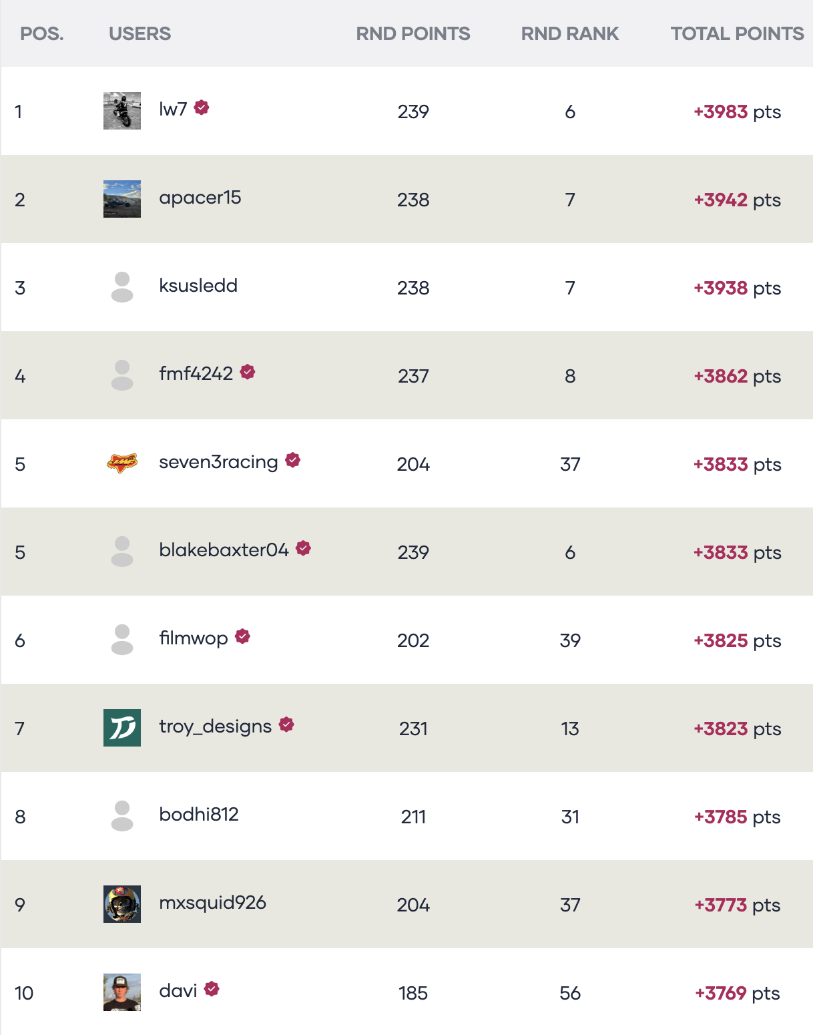The image size is (813, 1035).
Task: Sort by the RND POINTS column header
Action: (413, 33)
